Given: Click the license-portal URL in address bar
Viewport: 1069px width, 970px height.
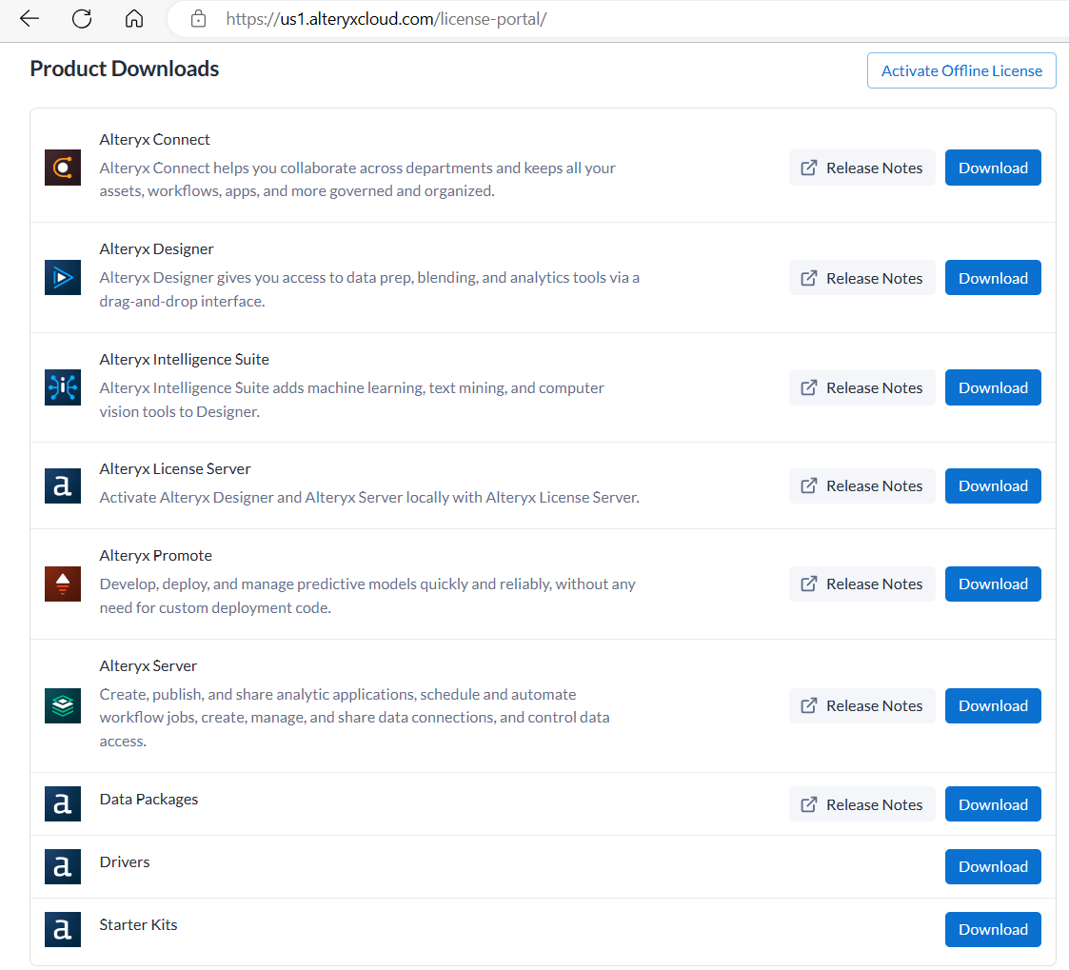Looking at the screenshot, I should 386,19.
